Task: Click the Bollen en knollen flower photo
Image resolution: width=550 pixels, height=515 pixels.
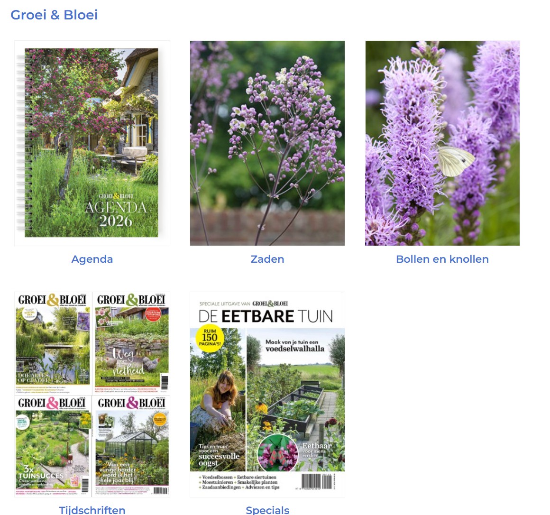Action: [442, 143]
